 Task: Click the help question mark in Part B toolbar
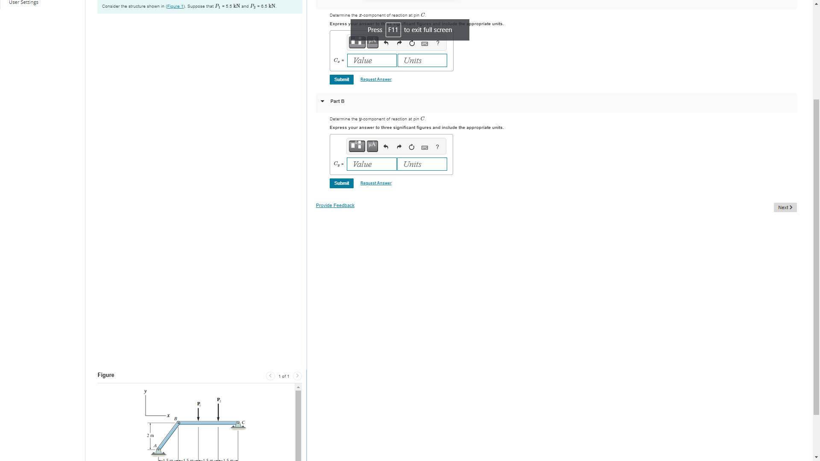point(437,147)
